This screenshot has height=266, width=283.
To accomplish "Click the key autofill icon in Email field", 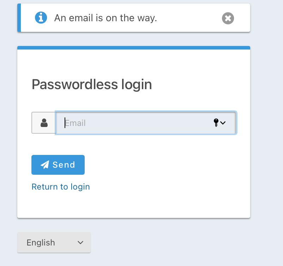I will (x=216, y=123).
